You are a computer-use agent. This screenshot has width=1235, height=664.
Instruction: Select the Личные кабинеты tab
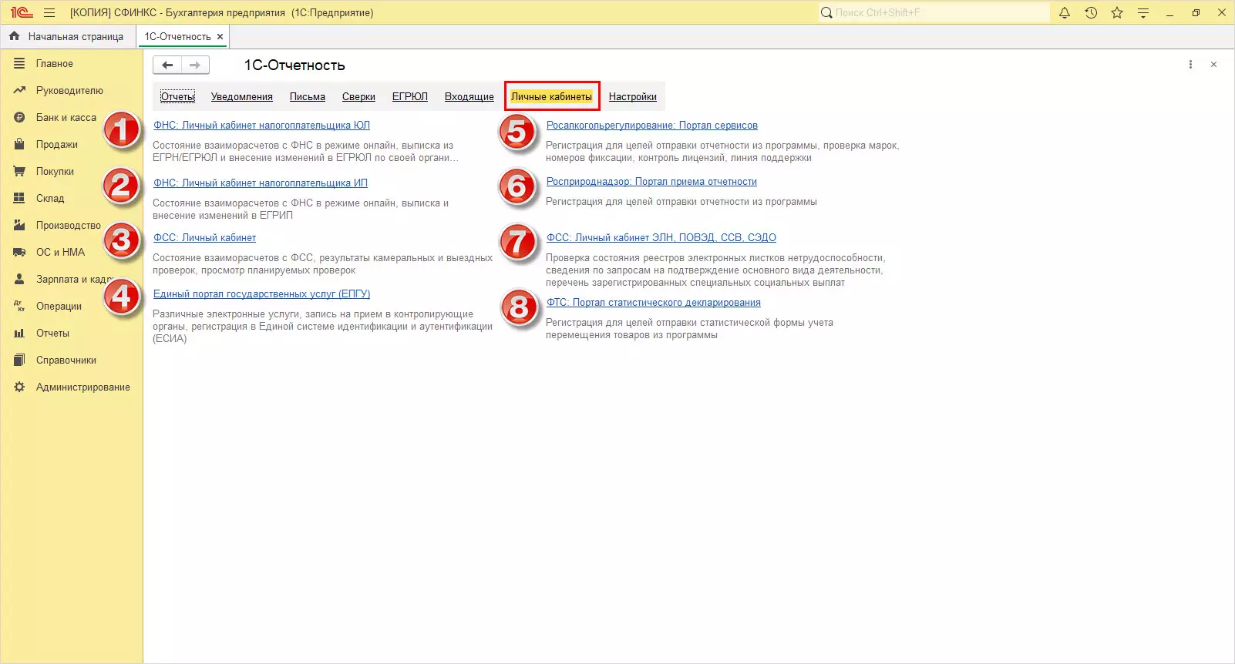pos(552,97)
